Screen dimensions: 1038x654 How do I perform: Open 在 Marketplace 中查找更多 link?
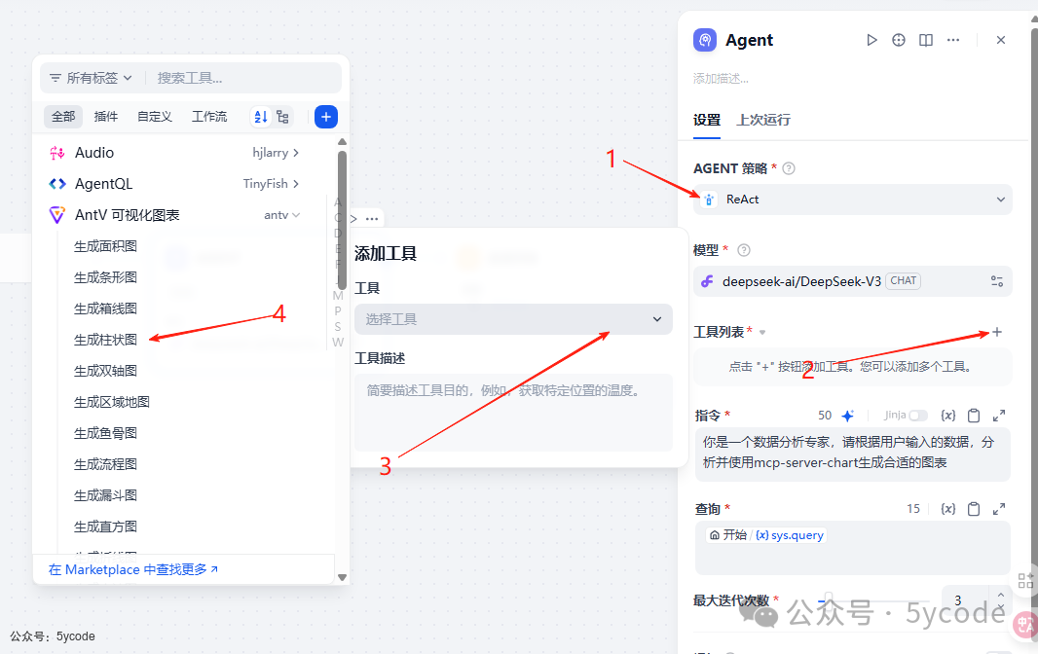coord(133,570)
